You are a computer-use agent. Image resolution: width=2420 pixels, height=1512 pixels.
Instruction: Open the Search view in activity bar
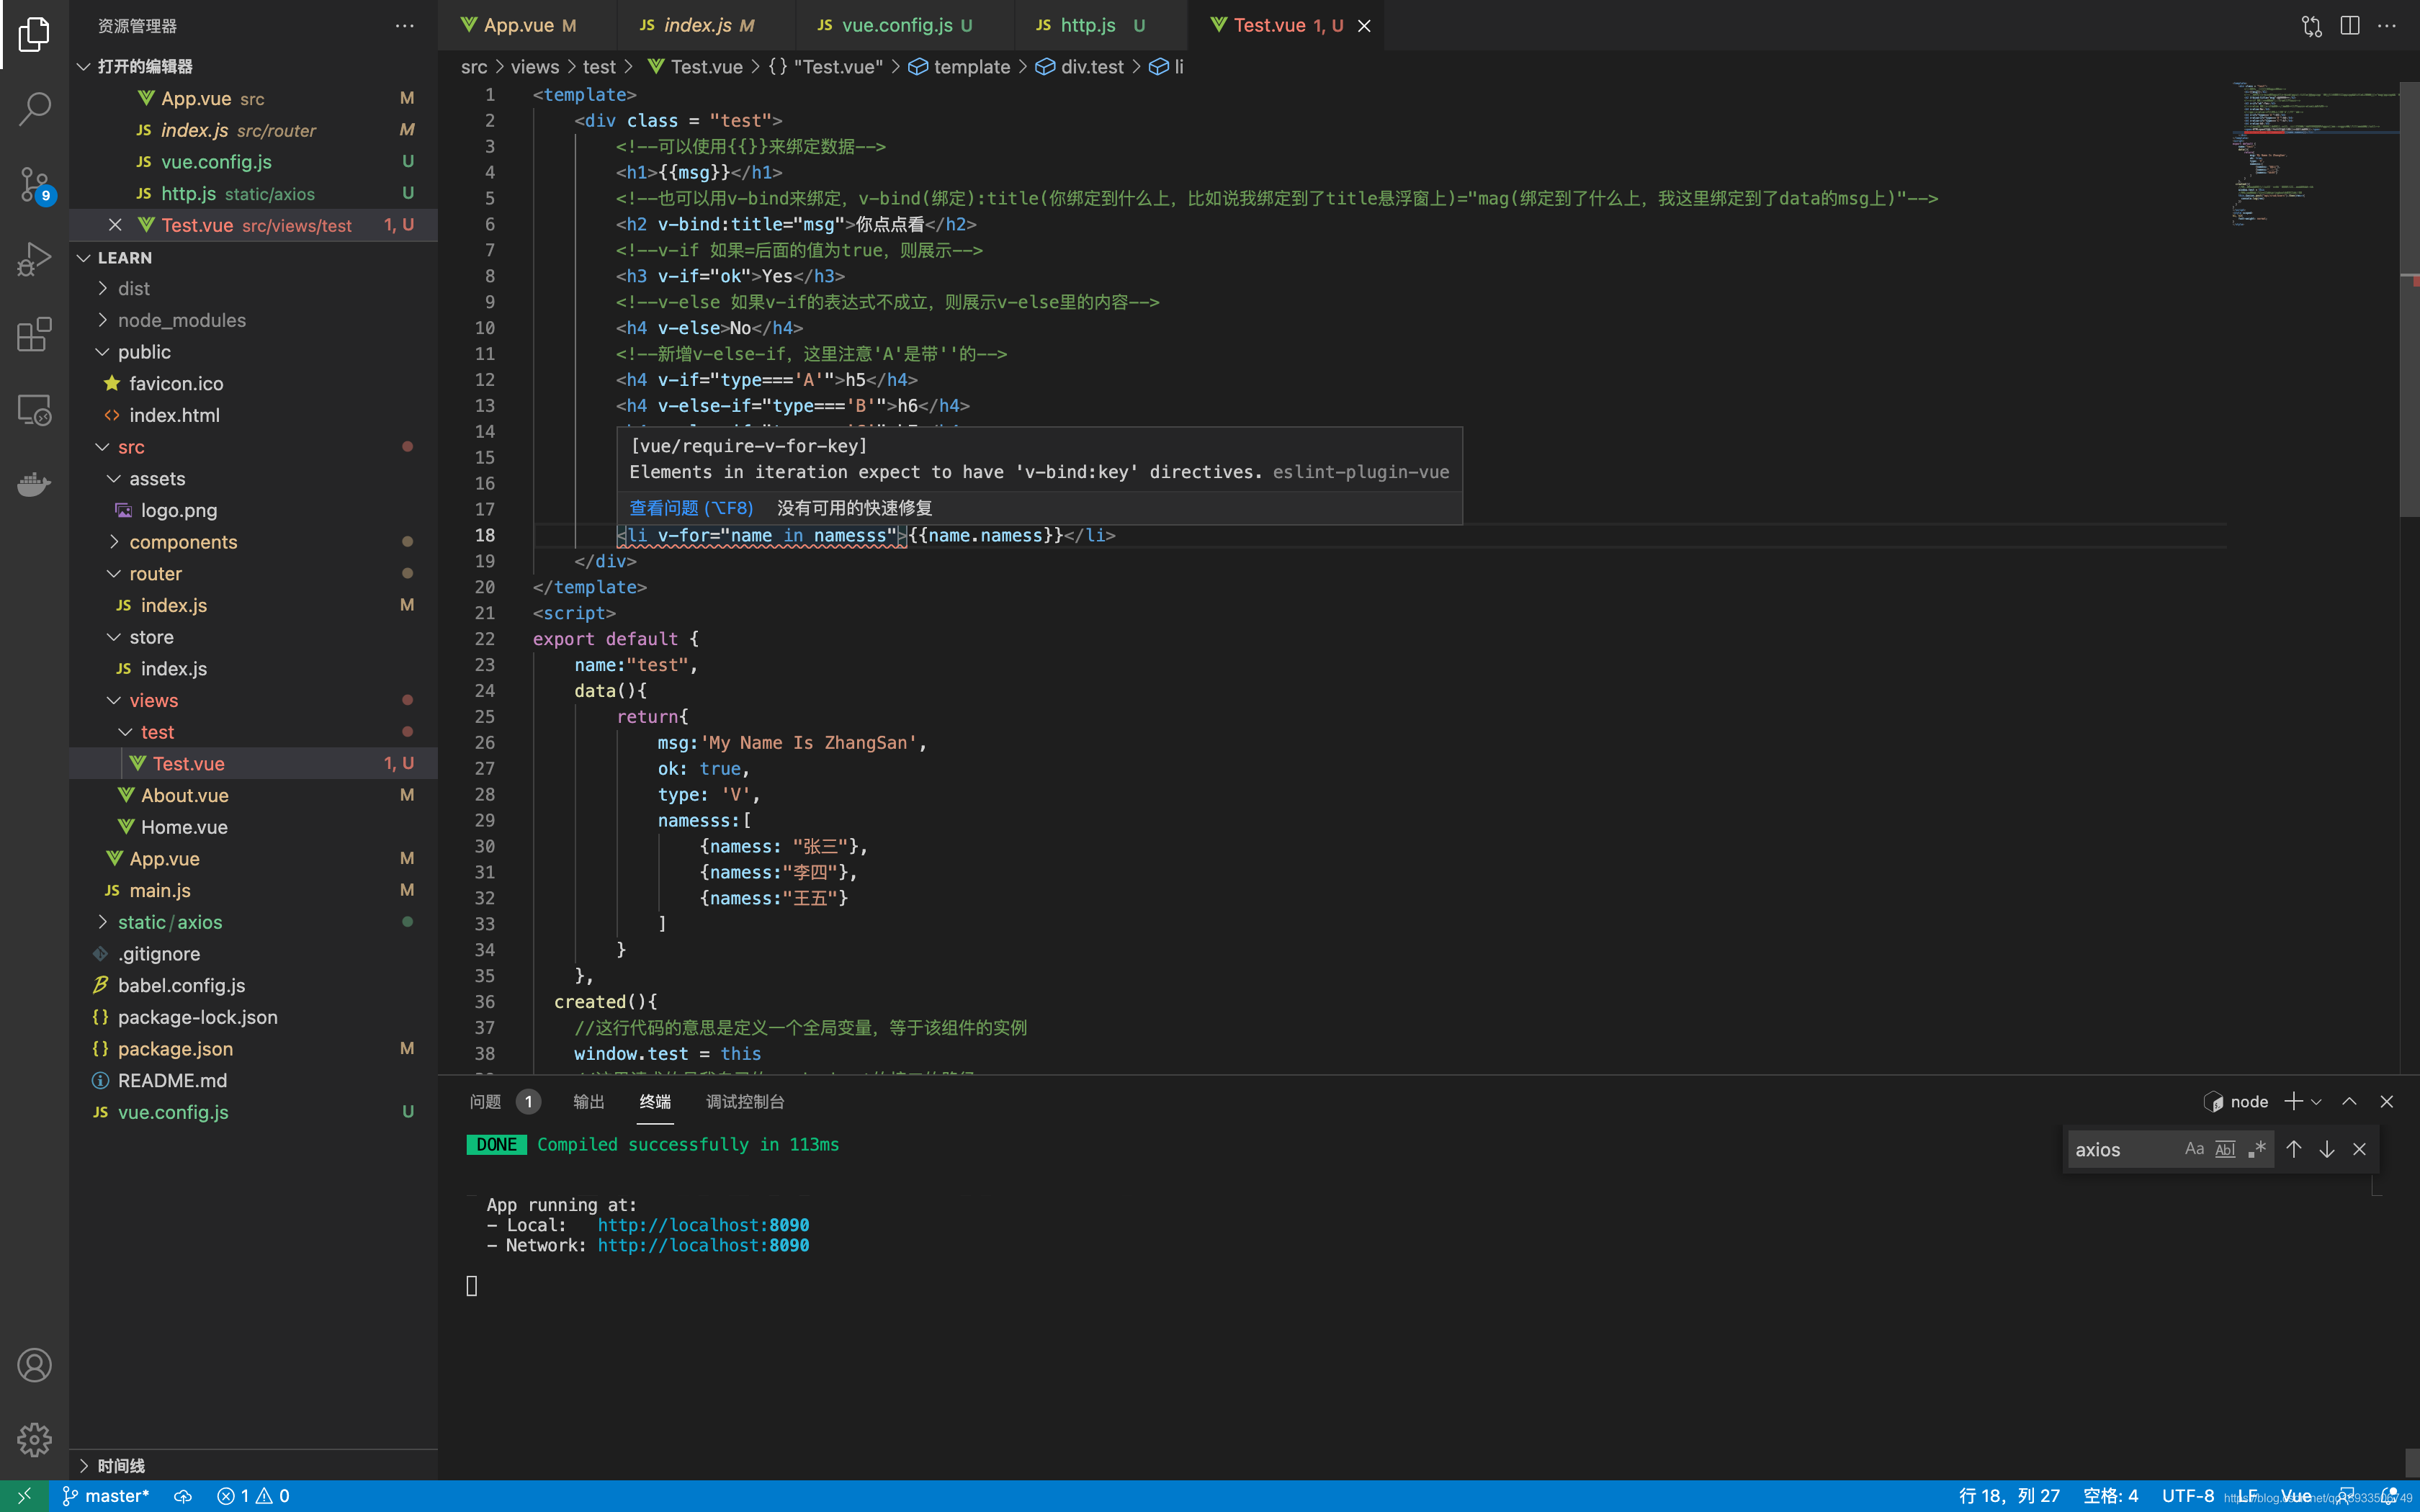(x=34, y=108)
